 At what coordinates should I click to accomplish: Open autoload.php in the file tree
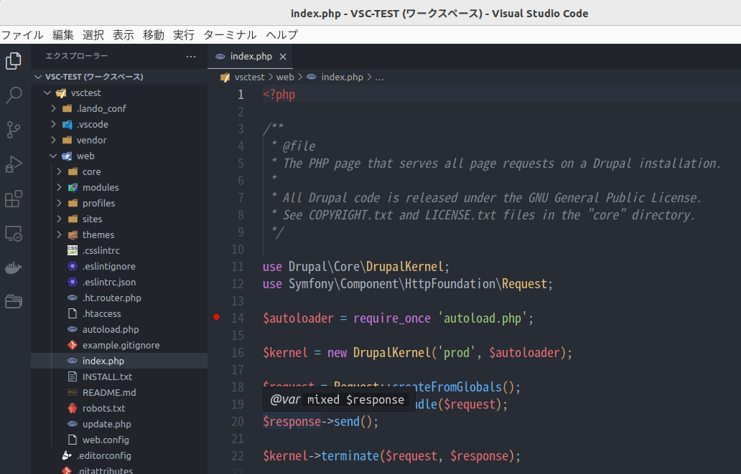click(111, 330)
